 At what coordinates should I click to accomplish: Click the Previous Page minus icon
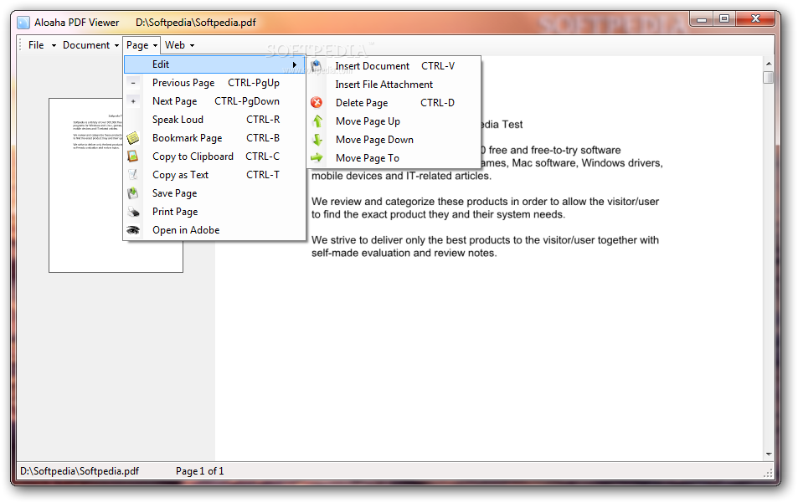(x=133, y=83)
